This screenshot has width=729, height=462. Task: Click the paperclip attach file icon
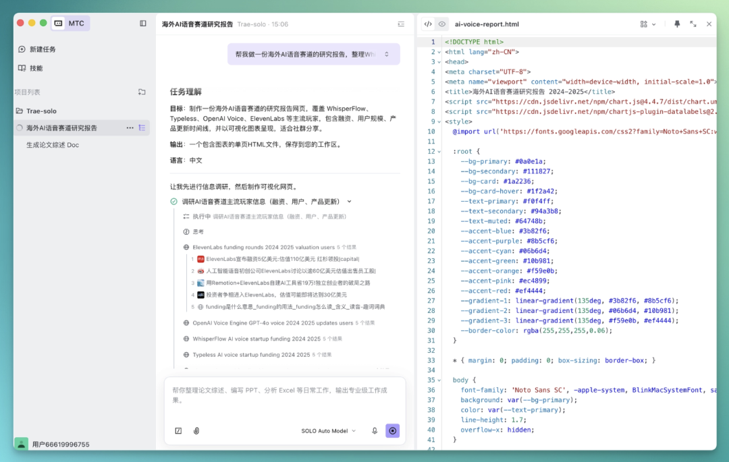(x=196, y=431)
